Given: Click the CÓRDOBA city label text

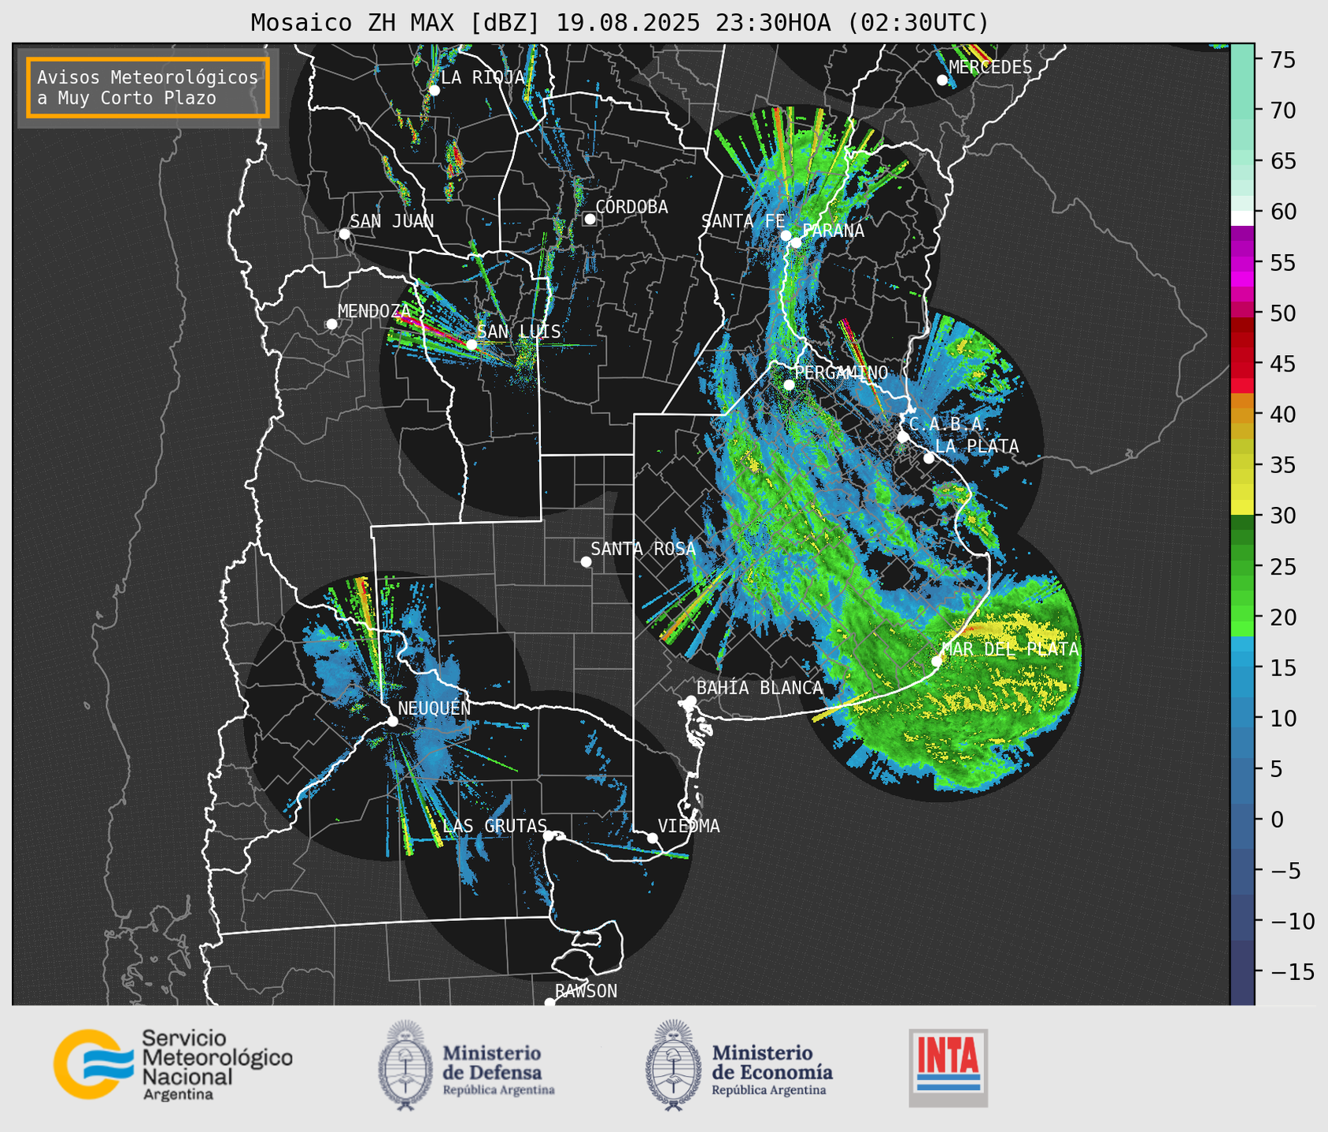Looking at the screenshot, I should (632, 207).
